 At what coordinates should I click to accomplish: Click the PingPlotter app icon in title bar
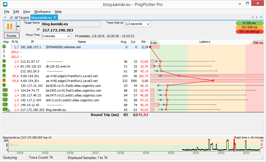5,4
